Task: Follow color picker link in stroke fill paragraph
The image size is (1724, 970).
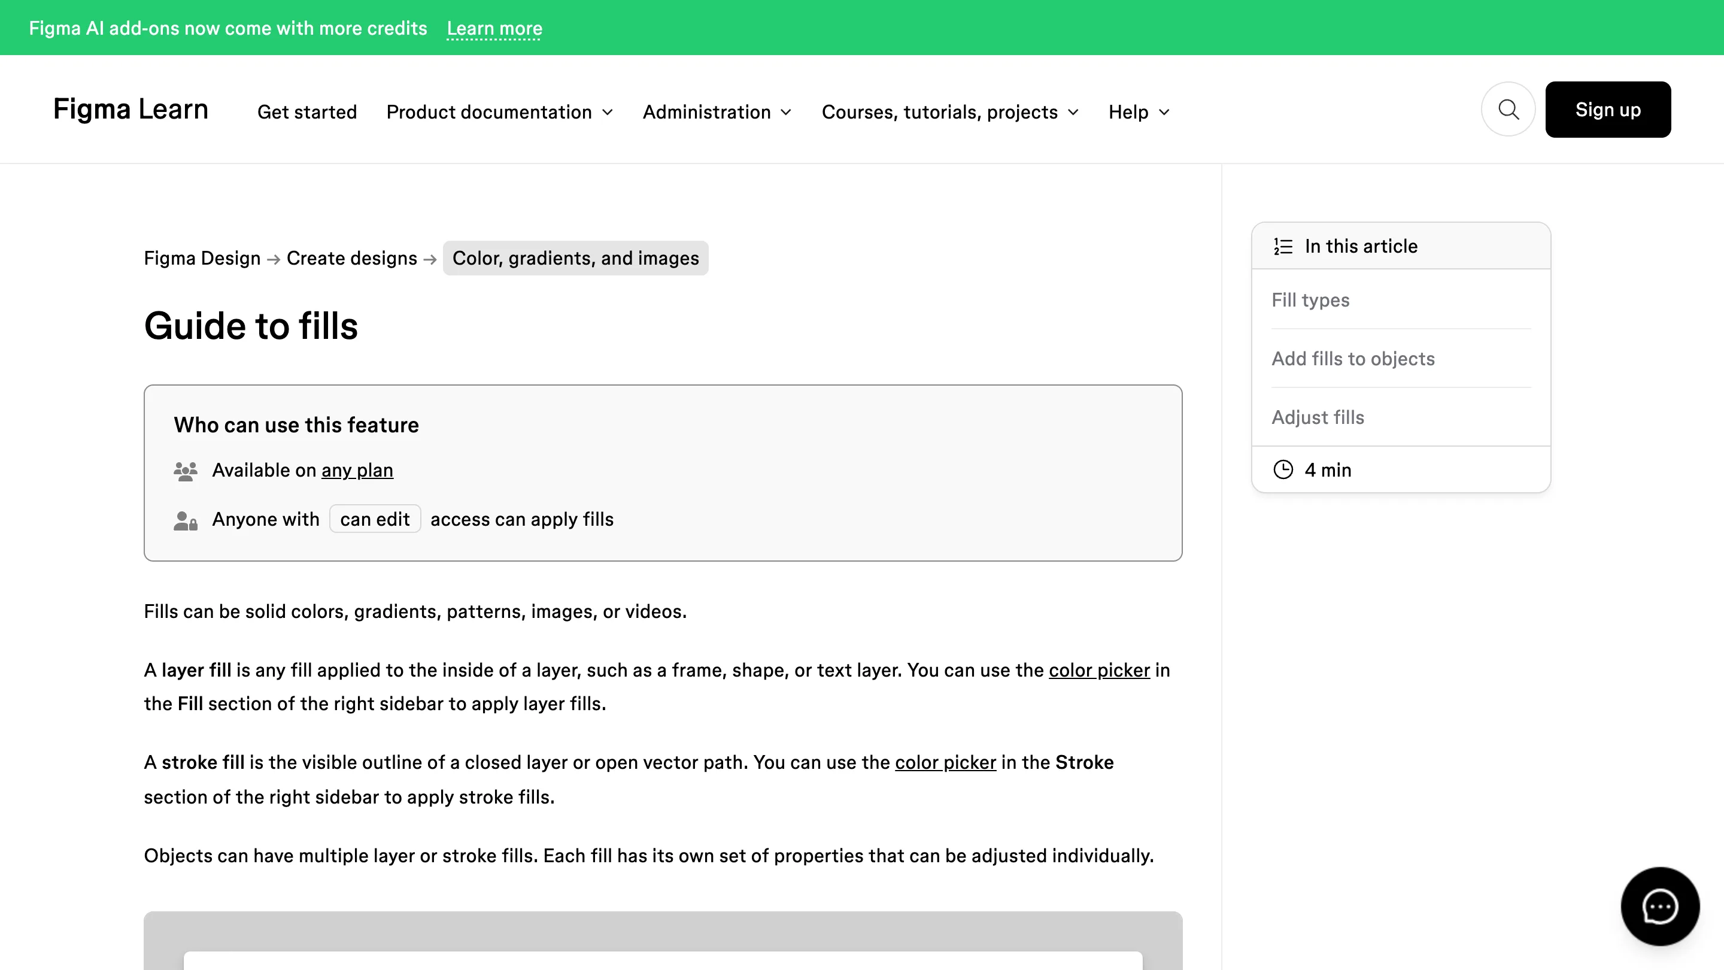Action: 946,762
